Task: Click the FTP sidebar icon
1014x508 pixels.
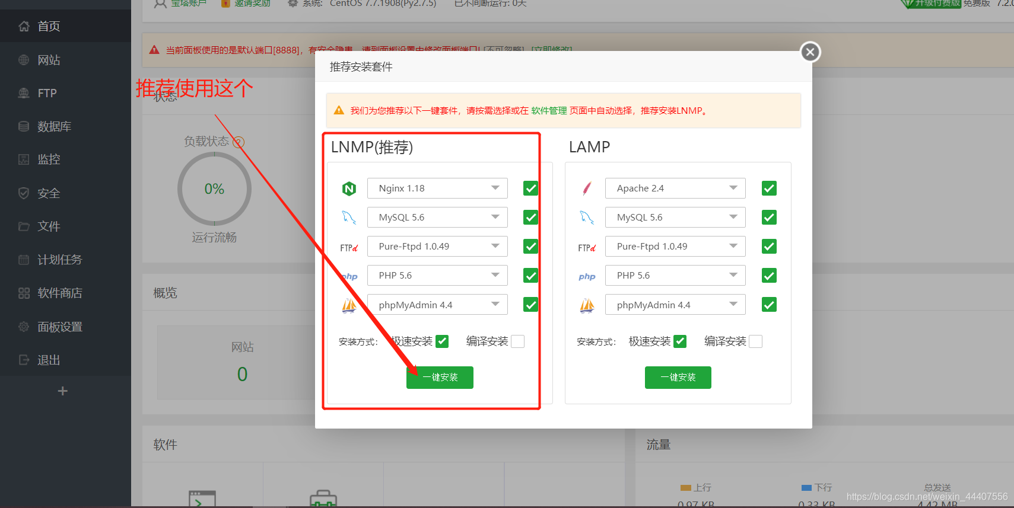Action: click(x=24, y=93)
